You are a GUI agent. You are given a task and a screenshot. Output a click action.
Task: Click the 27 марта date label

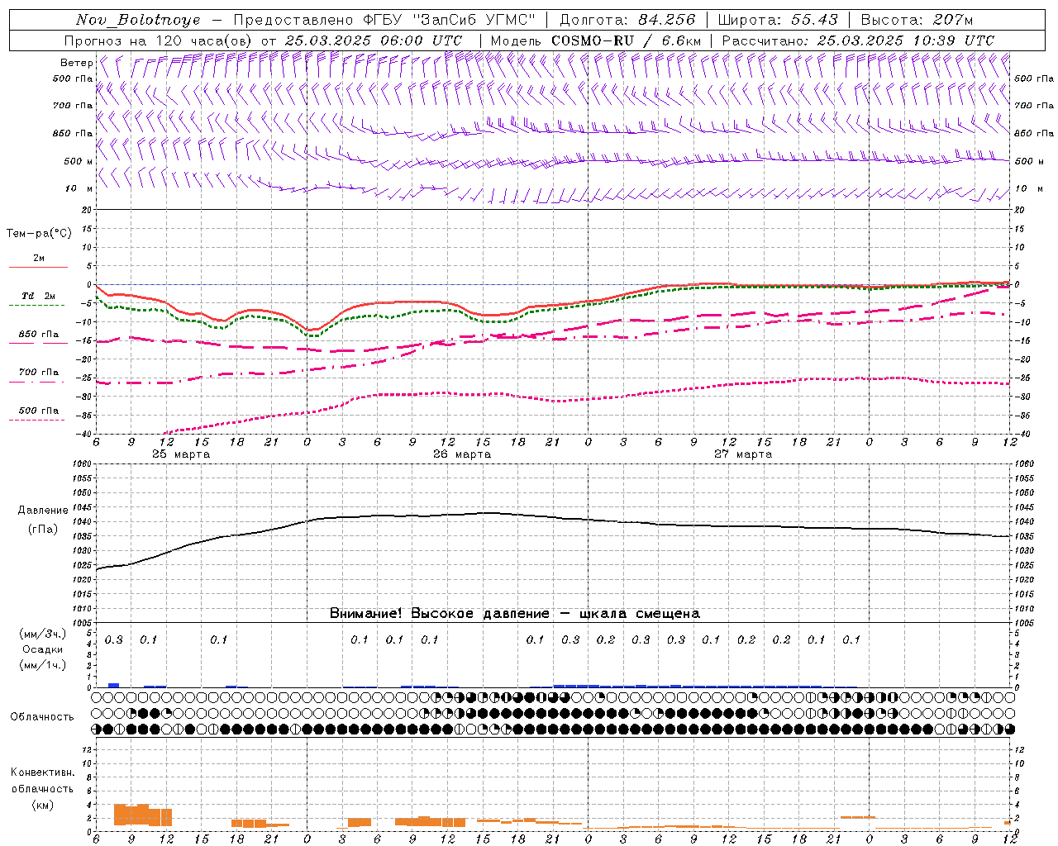tap(743, 454)
